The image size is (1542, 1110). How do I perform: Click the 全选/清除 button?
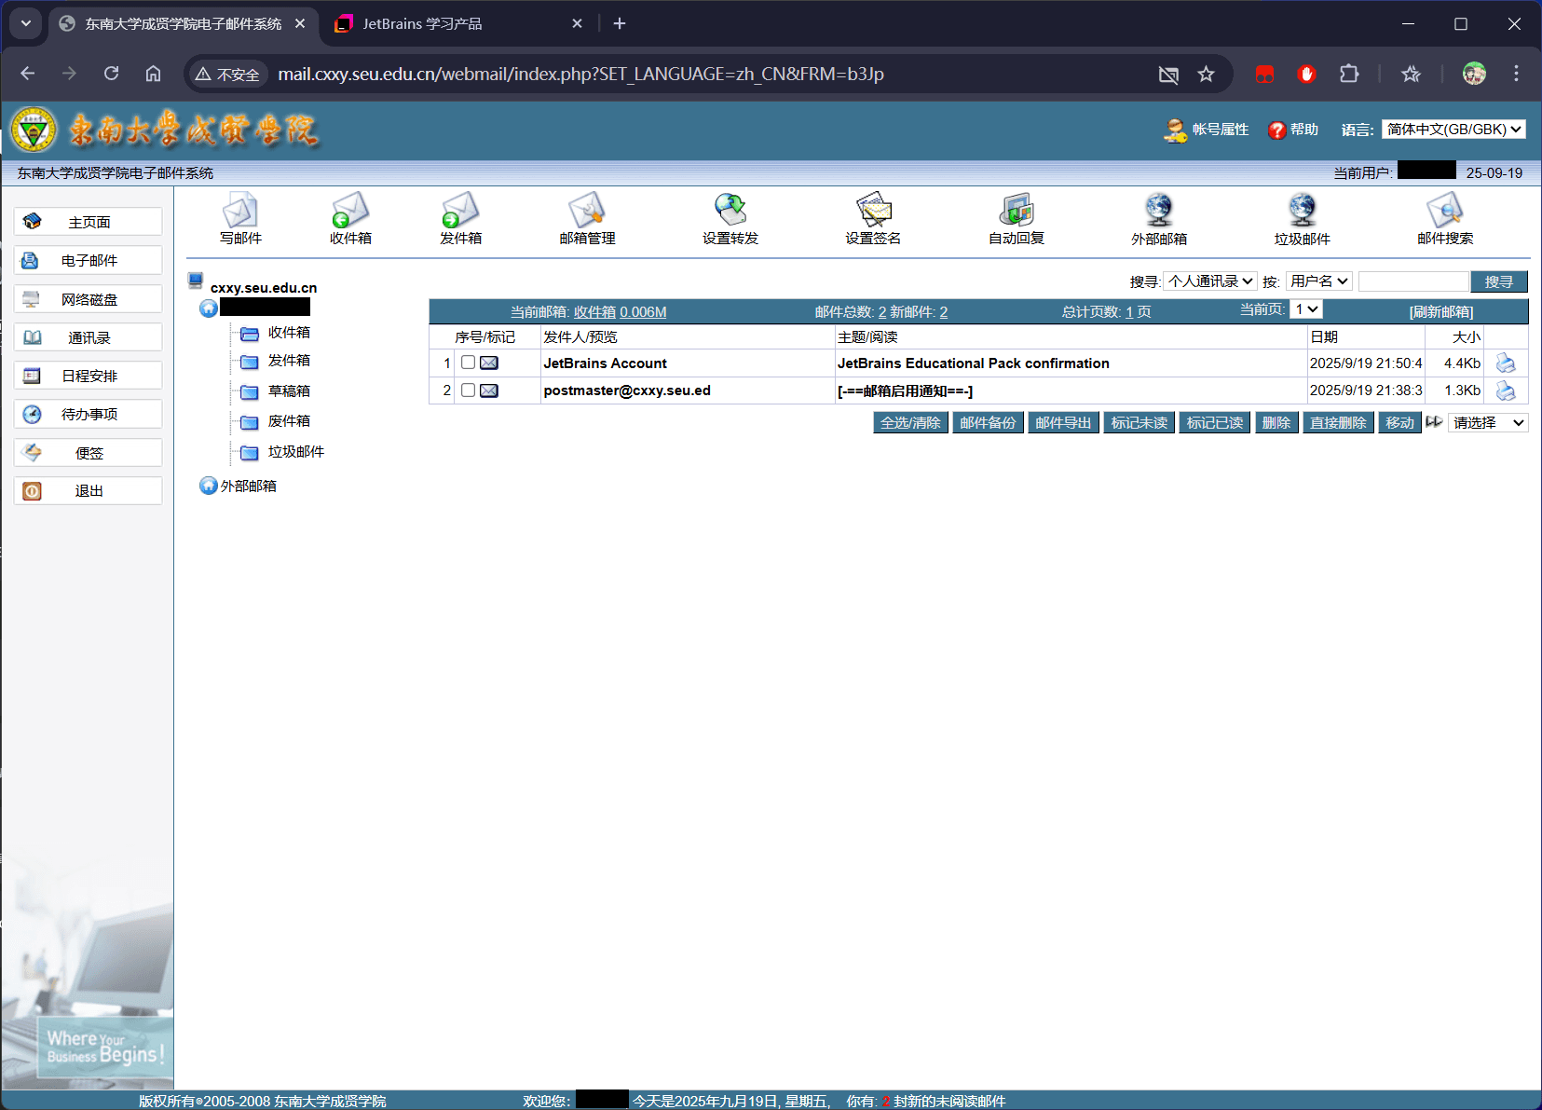(910, 423)
